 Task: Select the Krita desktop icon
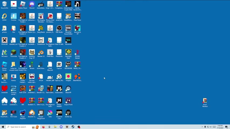pyautogui.click(x=50, y=113)
